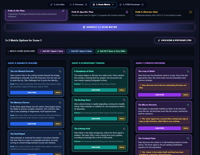Click the 3×3 Matrix Options for Scene 3 heading

pyautogui.click(x=23, y=40)
